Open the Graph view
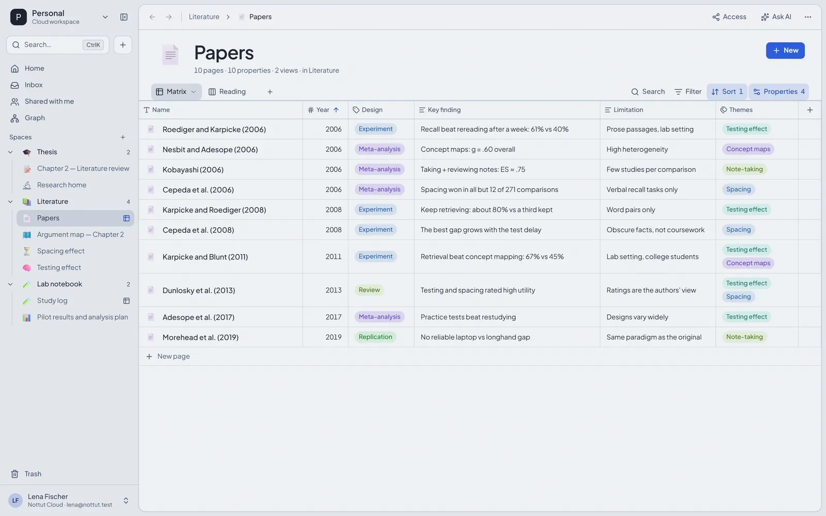Image resolution: width=826 pixels, height=516 pixels. tap(69, 118)
